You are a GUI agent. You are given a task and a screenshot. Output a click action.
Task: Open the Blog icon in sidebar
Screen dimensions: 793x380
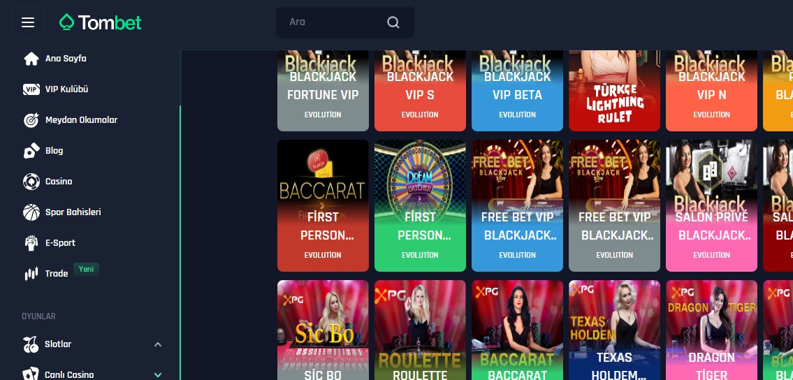click(x=31, y=151)
